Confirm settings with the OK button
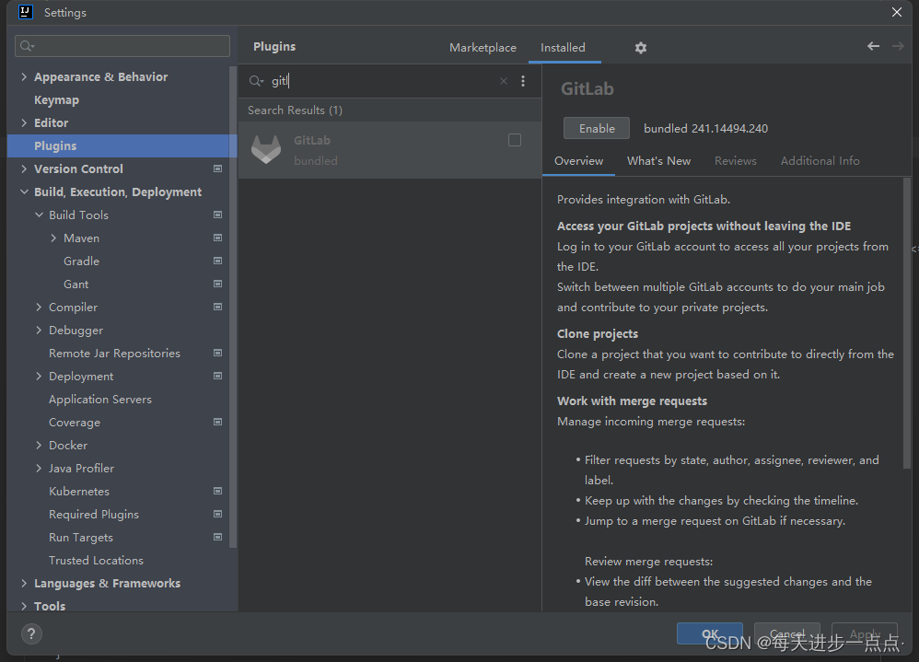Image resolution: width=919 pixels, height=662 pixels. (710, 633)
